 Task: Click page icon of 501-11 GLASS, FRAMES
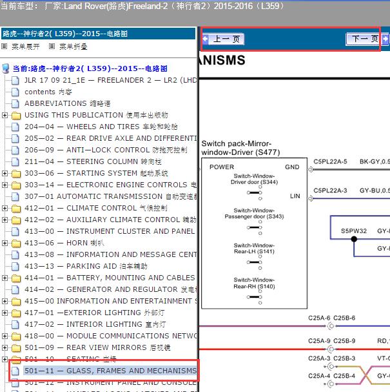coord(15,371)
